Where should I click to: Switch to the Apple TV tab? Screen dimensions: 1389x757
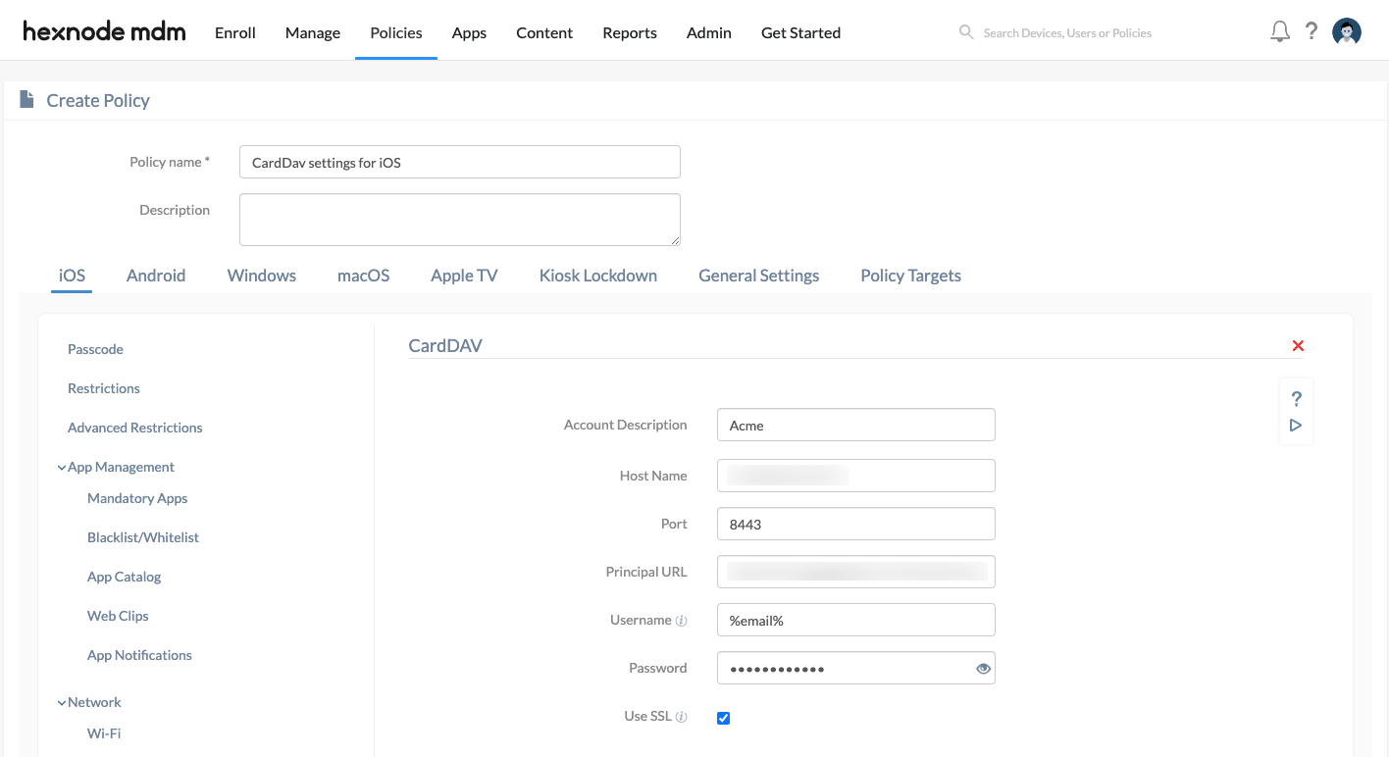tap(464, 276)
